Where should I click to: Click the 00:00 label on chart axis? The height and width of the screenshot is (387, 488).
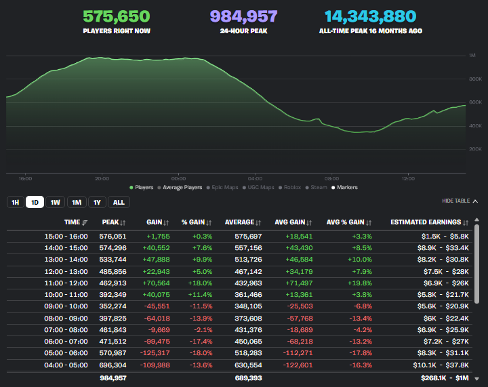[x=179, y=178]
